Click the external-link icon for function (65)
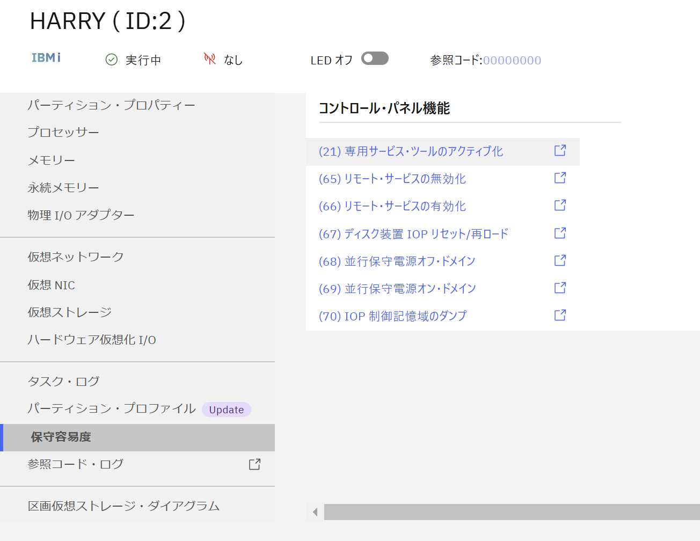This screenshot has height=541, width=700. (x=560, y=178)
